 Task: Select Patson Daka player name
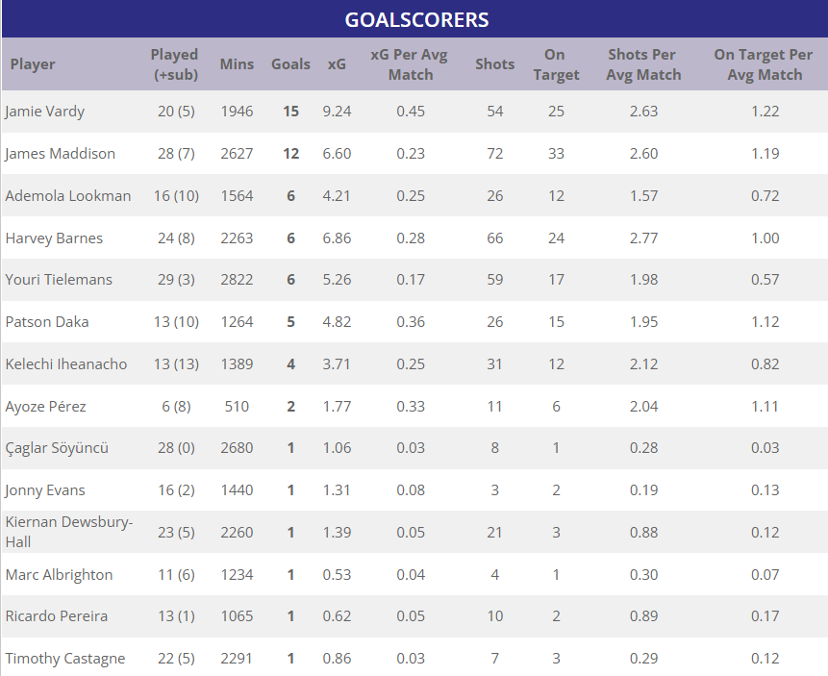click(x=47, y=321)
